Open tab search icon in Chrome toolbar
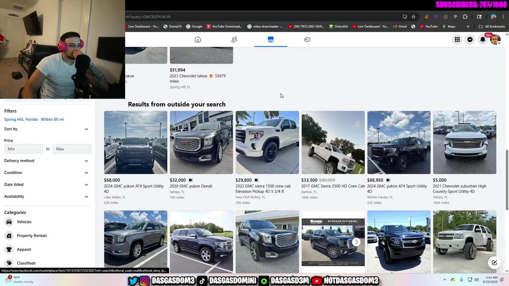The height and width of the screenshot is (286, 509). click(x=479, y=17)
